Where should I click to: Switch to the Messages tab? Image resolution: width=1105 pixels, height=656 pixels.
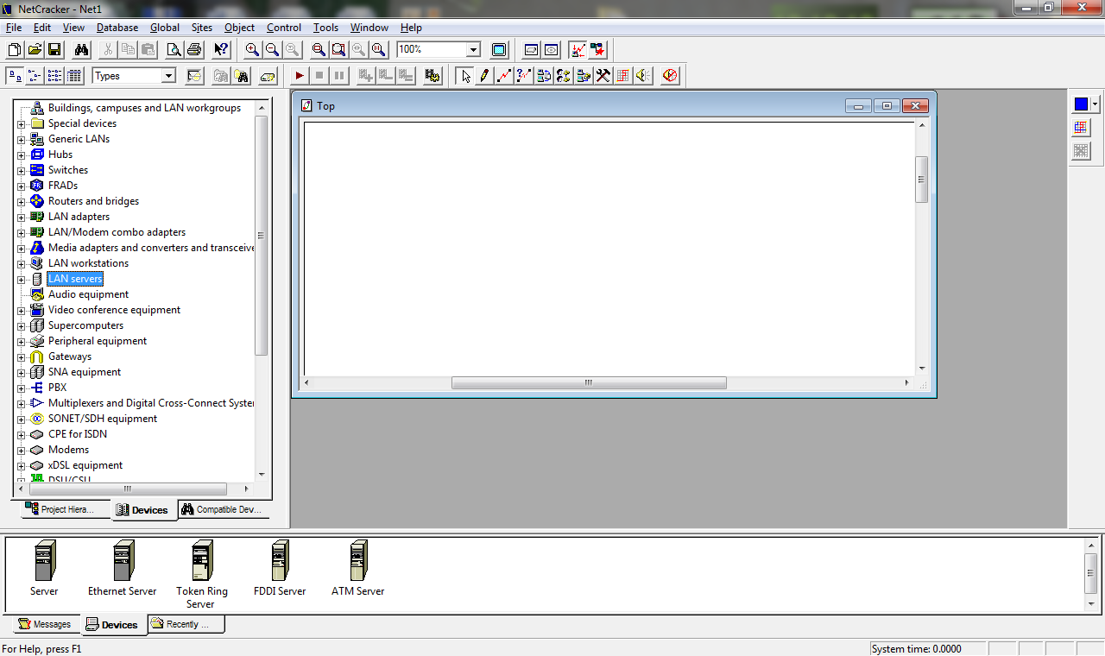(x=45, y=624)
